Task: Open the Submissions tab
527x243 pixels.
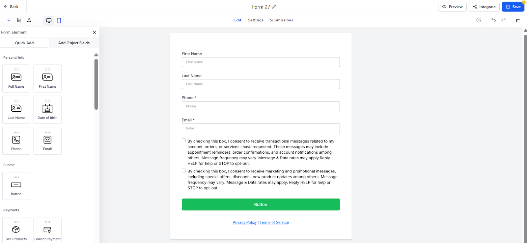Action: [281, 20]
